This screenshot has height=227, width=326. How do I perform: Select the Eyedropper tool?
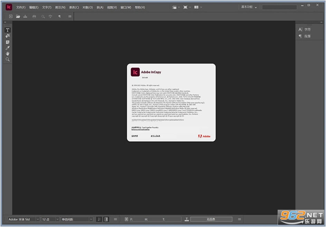[8, 48]
